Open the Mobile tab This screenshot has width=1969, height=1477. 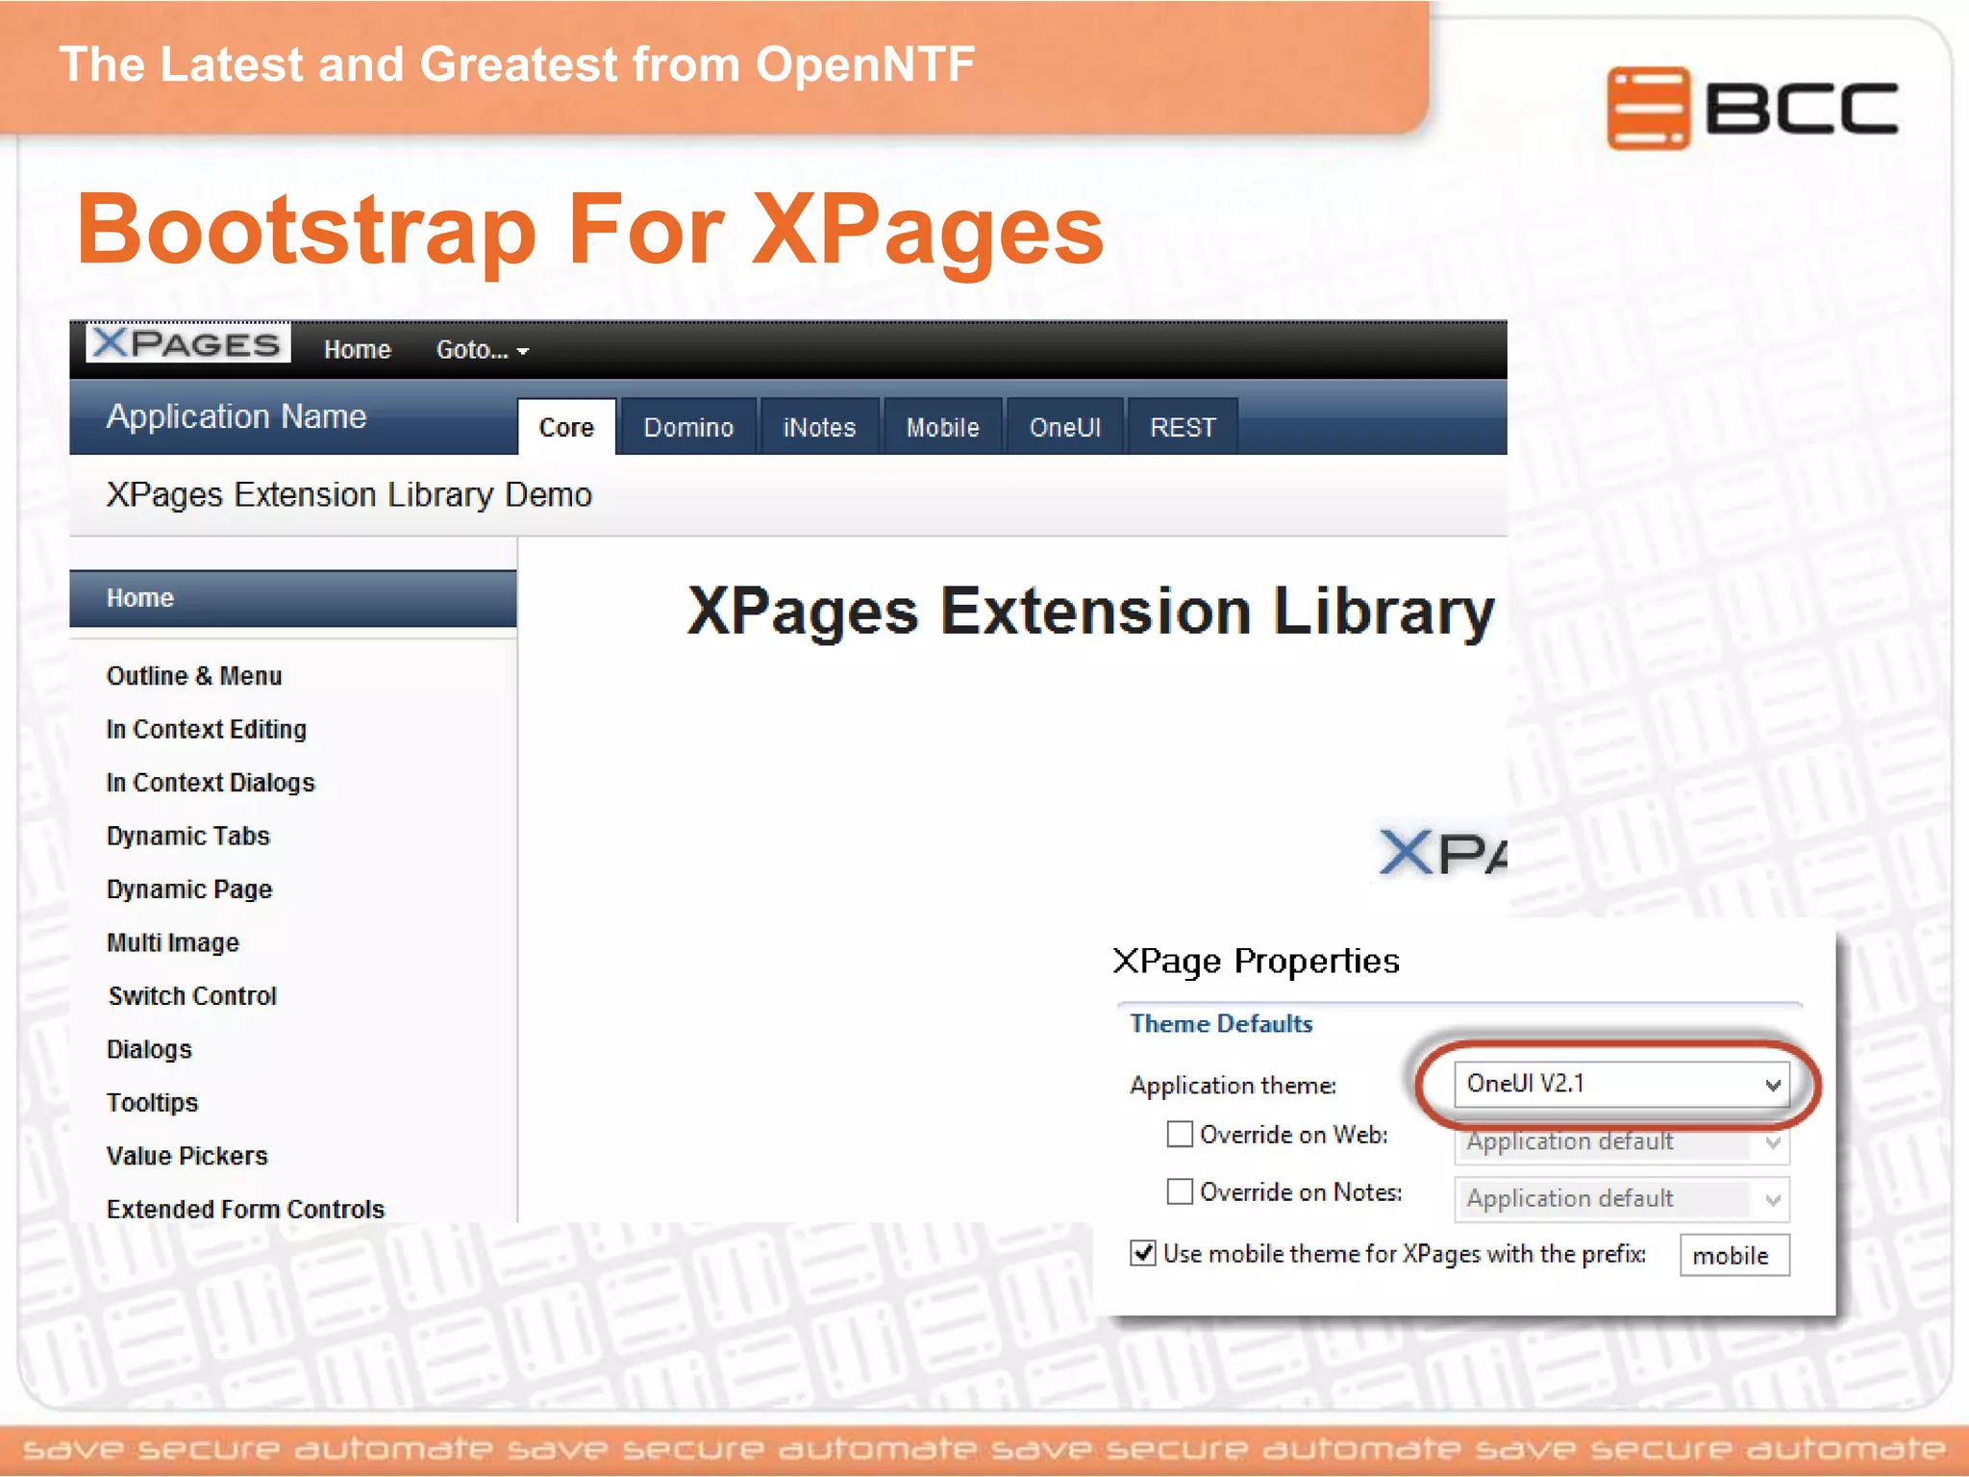[x=942, y=427]
